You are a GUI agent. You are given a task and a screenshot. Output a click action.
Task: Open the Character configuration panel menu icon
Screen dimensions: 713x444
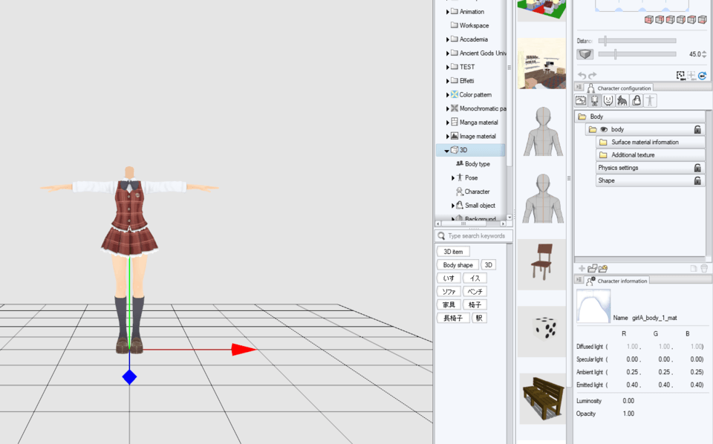[579, 87]
